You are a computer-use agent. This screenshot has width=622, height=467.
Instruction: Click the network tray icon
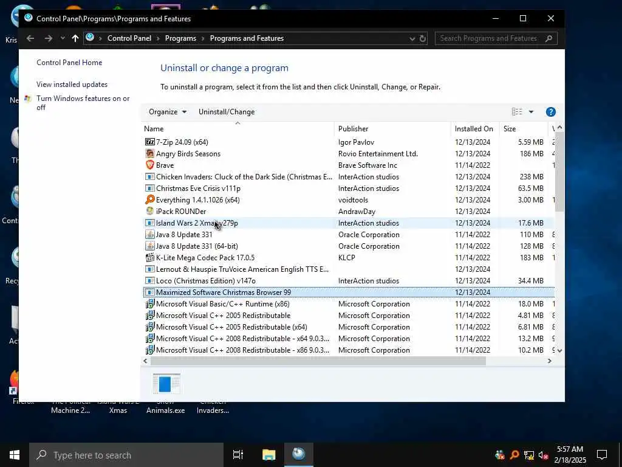point(528,455)
